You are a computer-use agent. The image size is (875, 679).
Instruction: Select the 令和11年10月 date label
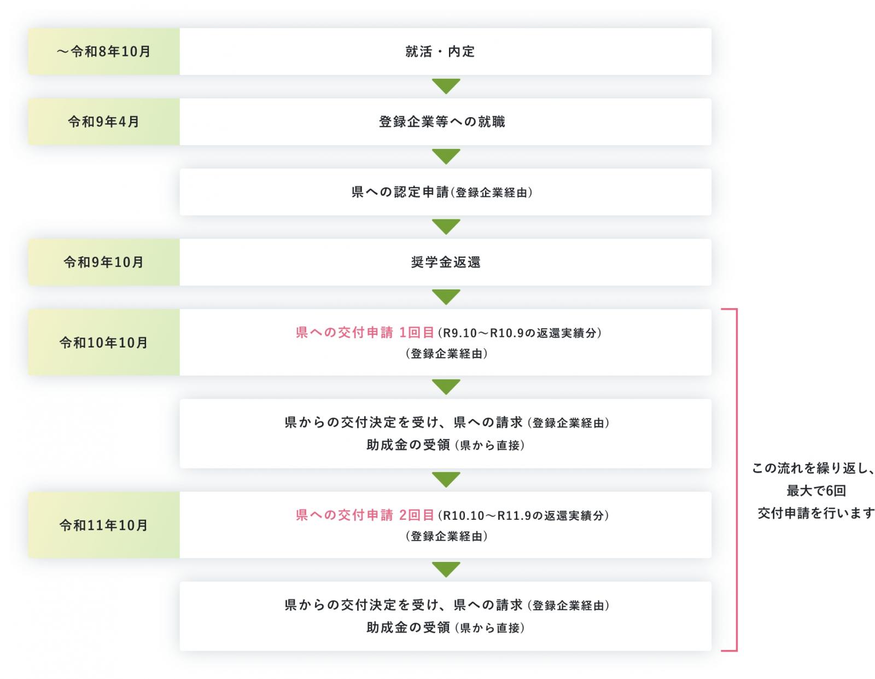pos(104,525)
